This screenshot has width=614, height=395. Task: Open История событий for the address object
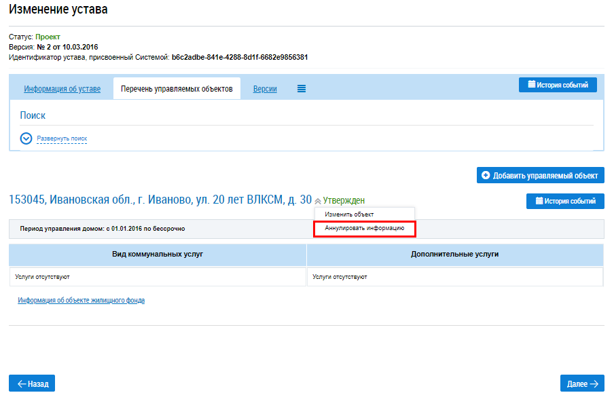[x=565, y=201]
